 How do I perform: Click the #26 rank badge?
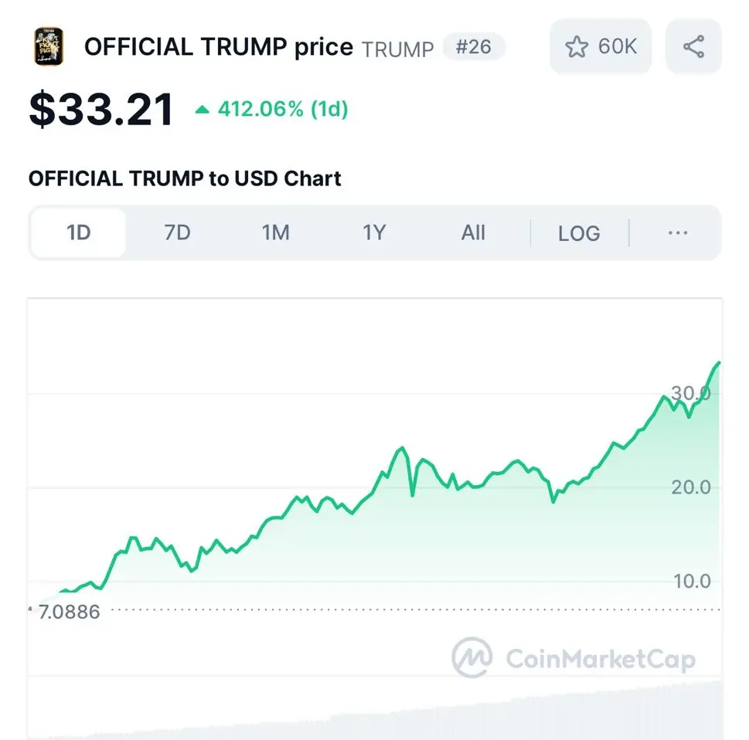473,47
